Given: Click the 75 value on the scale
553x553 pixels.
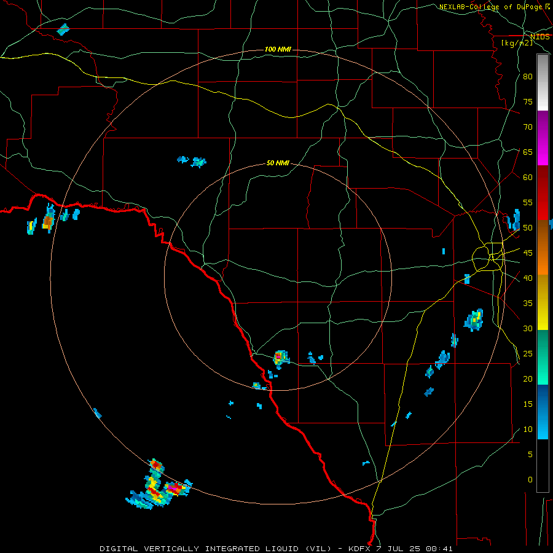Looking at the screenshot, I should click(528, 101).
